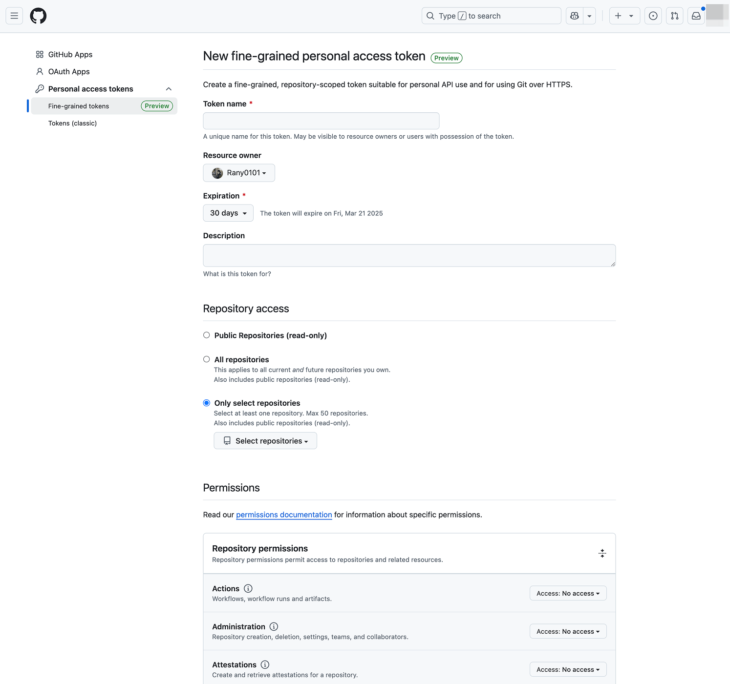Open the hamburger navigation menu

tap(14, 16)
